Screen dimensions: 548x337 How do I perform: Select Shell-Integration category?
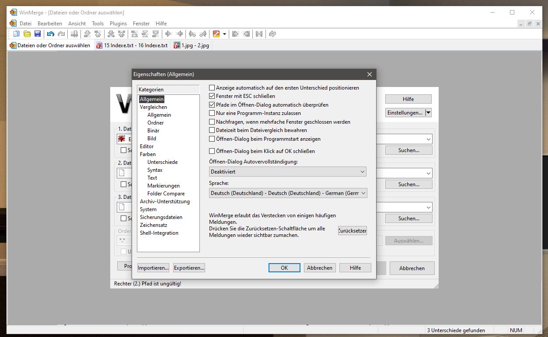click(x=159, y=233)
